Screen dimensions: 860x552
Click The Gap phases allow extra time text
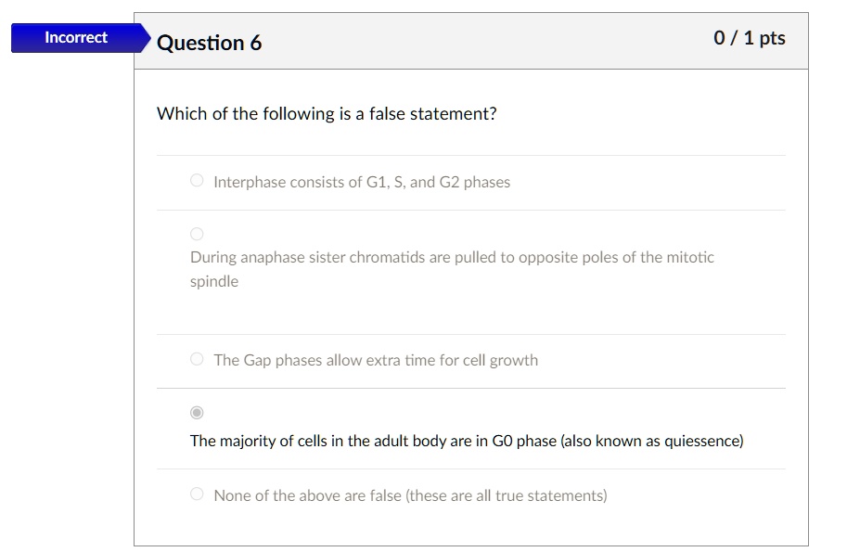point(376,361)
